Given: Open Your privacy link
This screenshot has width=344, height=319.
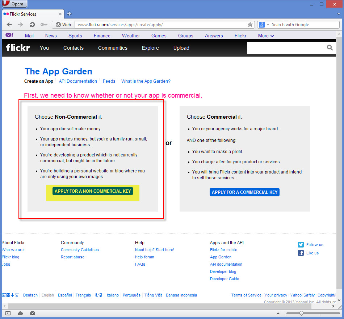Looking at the screenshot, I should (276, 295).
